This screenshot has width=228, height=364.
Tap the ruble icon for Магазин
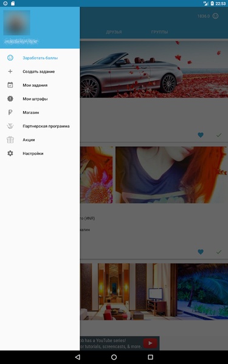coord(10,112)
